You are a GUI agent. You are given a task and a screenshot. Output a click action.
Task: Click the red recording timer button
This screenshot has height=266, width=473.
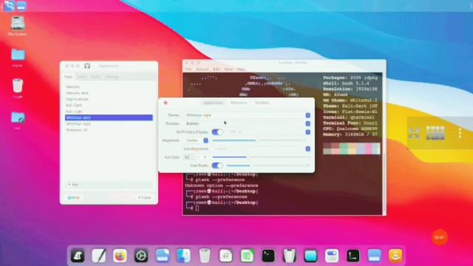pos(439,237)
